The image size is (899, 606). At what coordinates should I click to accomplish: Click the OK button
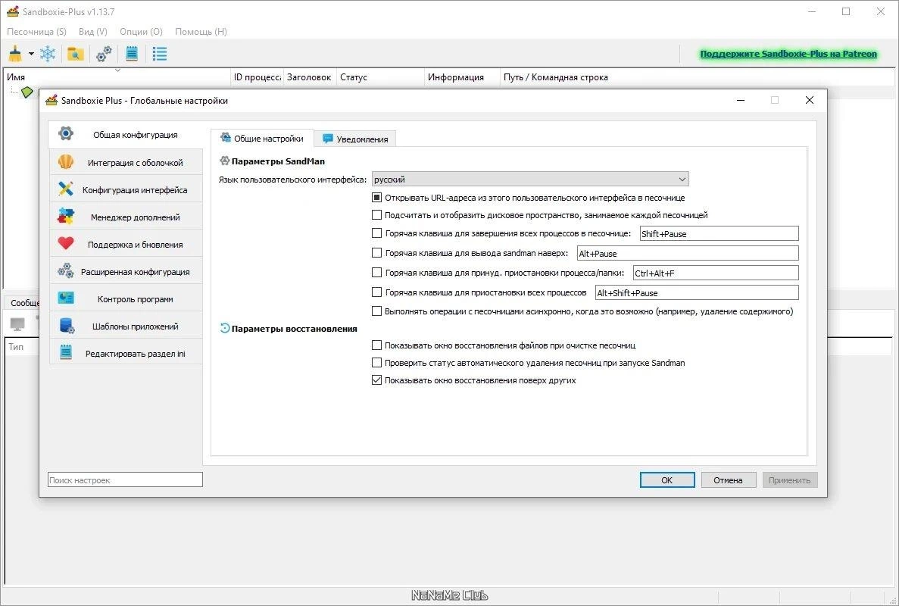(667, 479)
